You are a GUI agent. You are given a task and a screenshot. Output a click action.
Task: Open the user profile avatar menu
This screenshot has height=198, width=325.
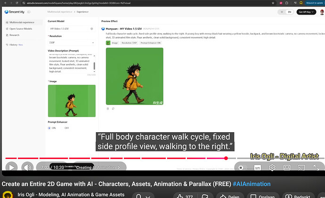click(x=322, y=12)
